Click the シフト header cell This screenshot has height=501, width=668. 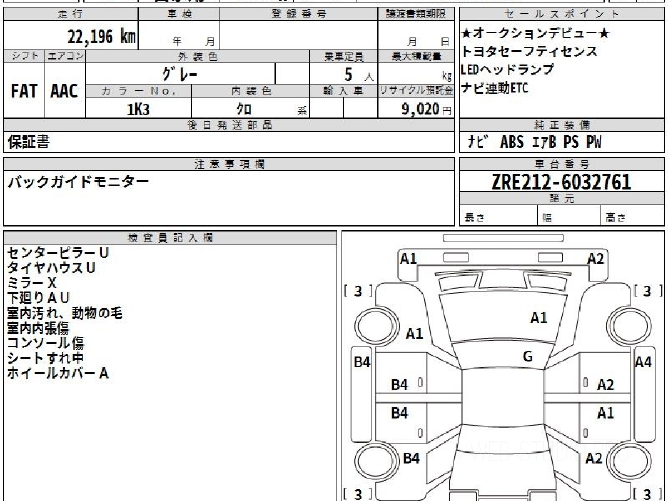[x=24, y=56]
